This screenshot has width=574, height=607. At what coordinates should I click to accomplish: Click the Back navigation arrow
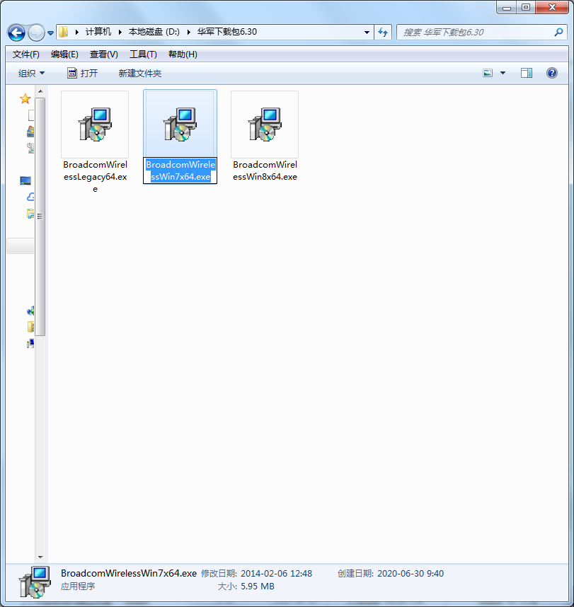coord(17,33)
